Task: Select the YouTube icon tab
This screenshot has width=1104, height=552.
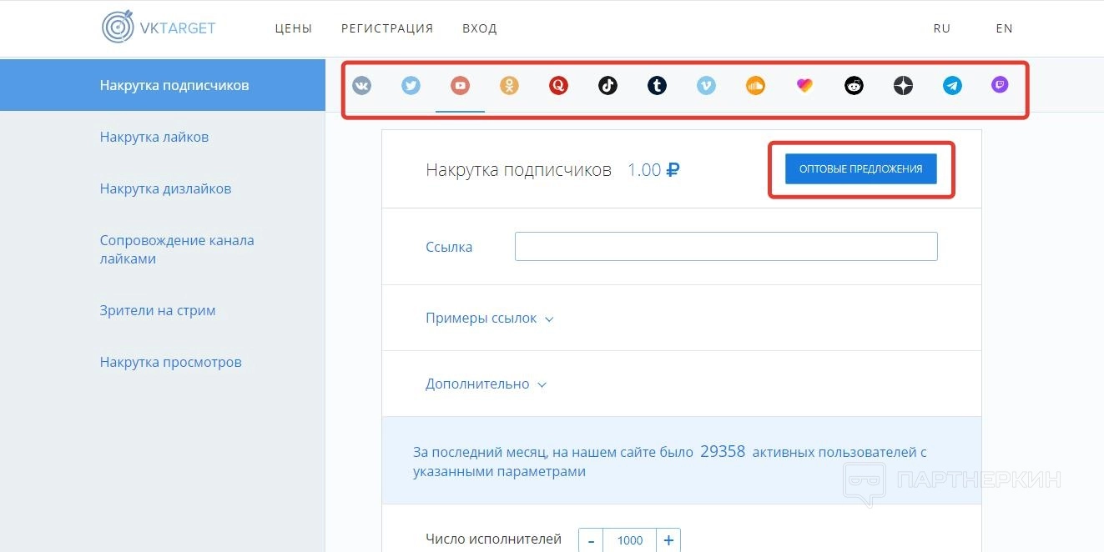Action: (x=460, y=85)
